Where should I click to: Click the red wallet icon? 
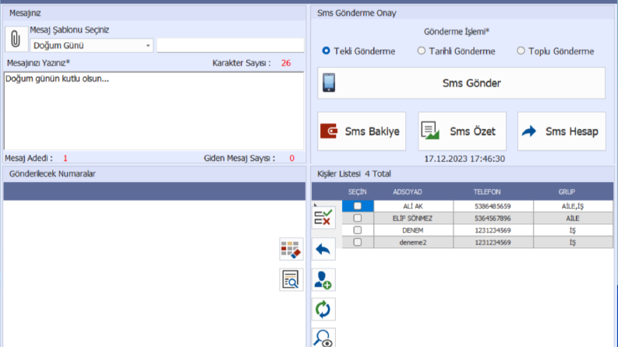(x=329, y=131)
